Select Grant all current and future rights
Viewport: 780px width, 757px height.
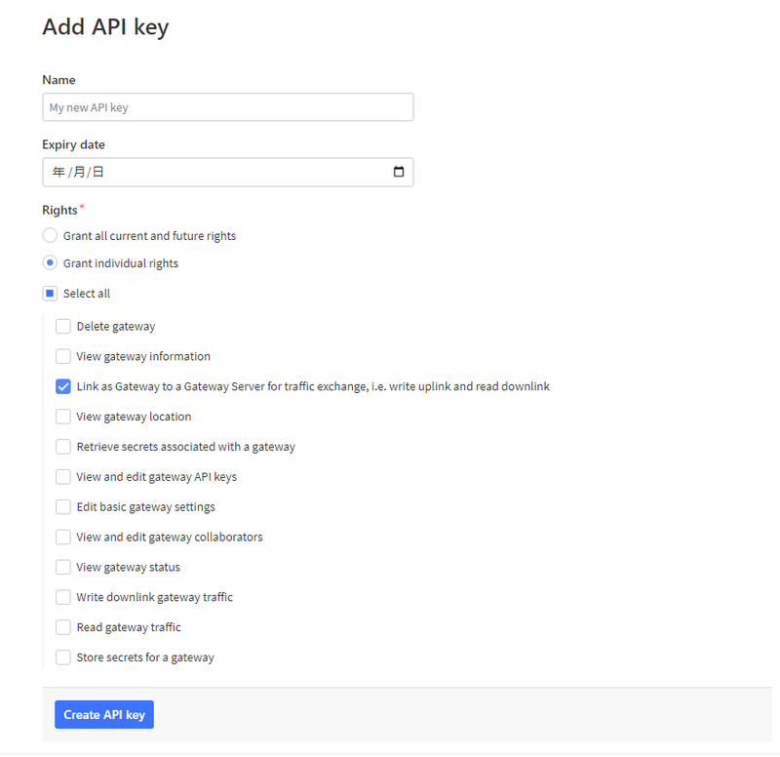coord(51,236)
